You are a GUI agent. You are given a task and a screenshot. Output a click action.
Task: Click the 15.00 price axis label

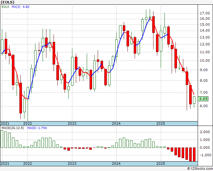tap(205, 24)
